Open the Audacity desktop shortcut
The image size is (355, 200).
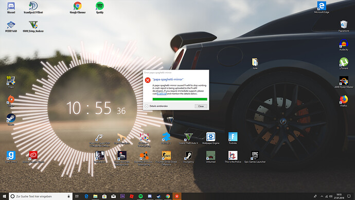(x=344, y=45)
